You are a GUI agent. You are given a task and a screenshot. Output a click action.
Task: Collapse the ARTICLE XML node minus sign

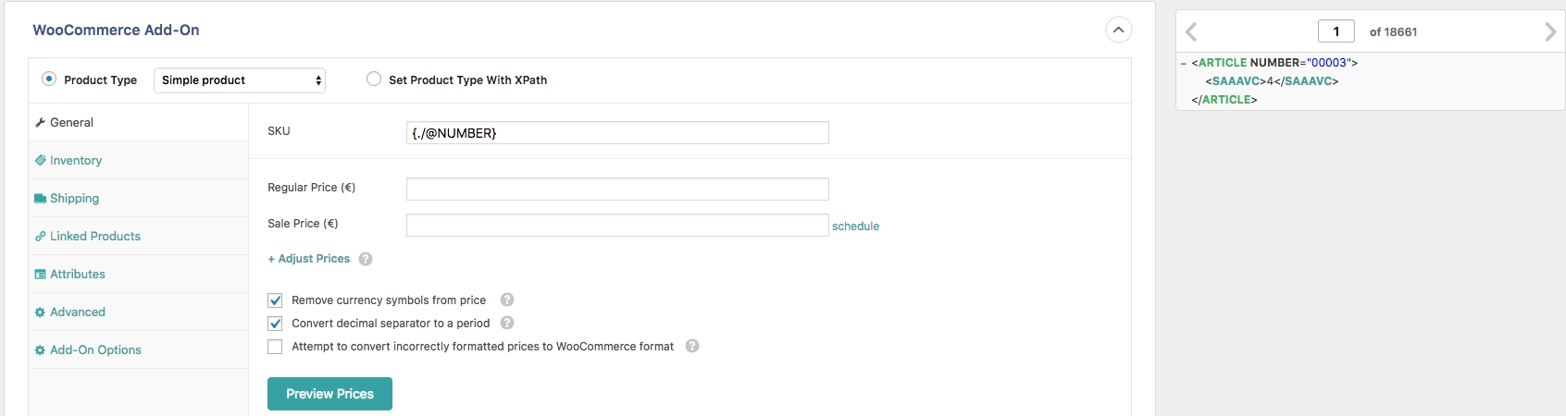coord(1184,63)
